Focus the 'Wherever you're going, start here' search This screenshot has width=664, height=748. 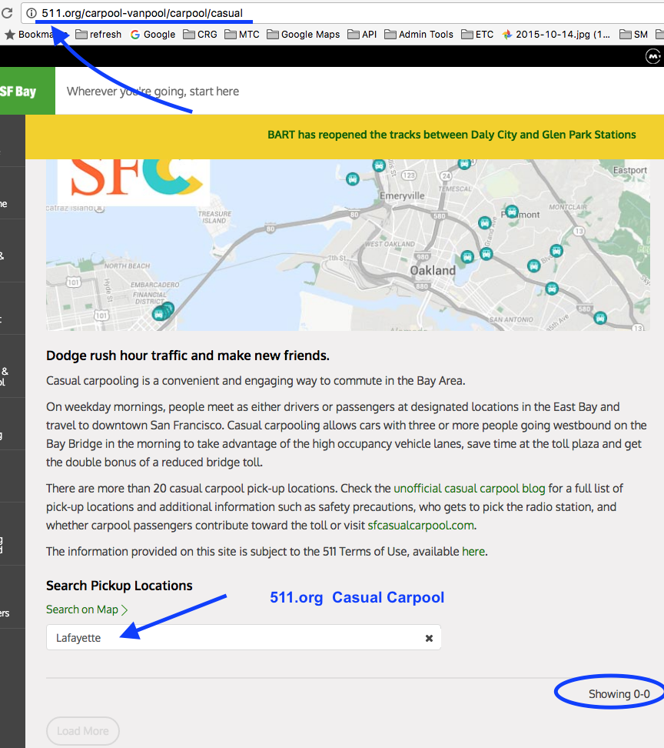click(x=153, y=91)
